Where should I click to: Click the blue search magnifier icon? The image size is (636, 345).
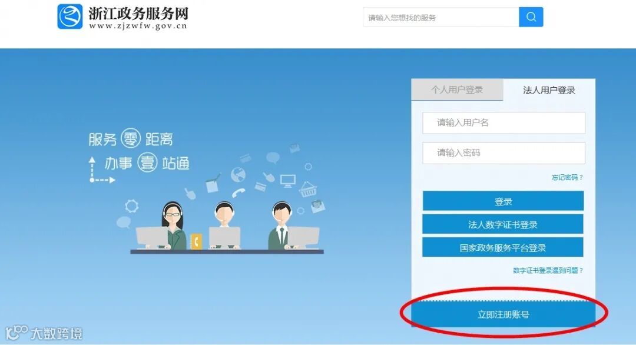coord(531,17)
